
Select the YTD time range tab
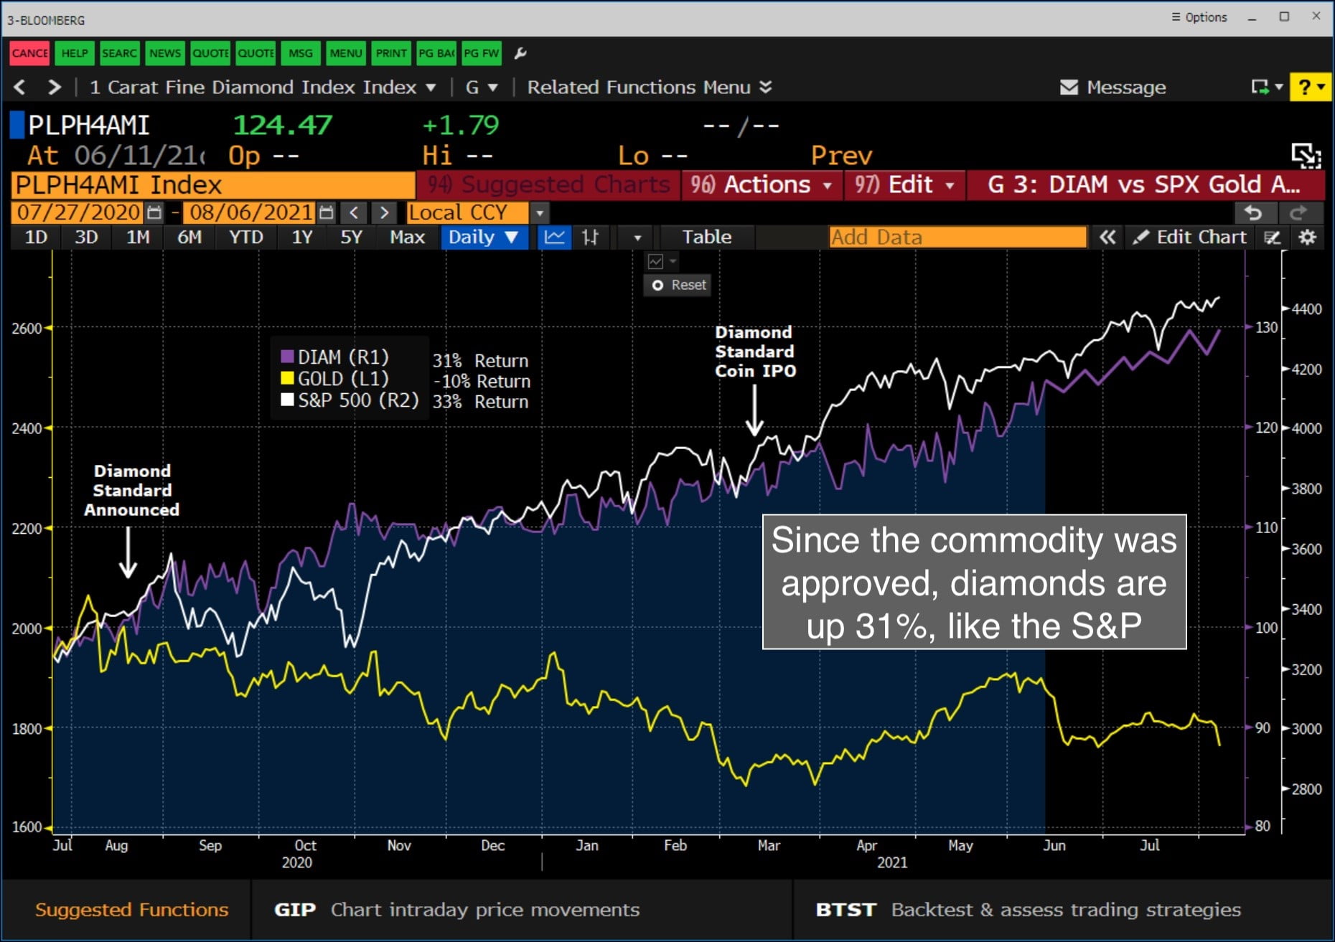[x=245, y=237]
